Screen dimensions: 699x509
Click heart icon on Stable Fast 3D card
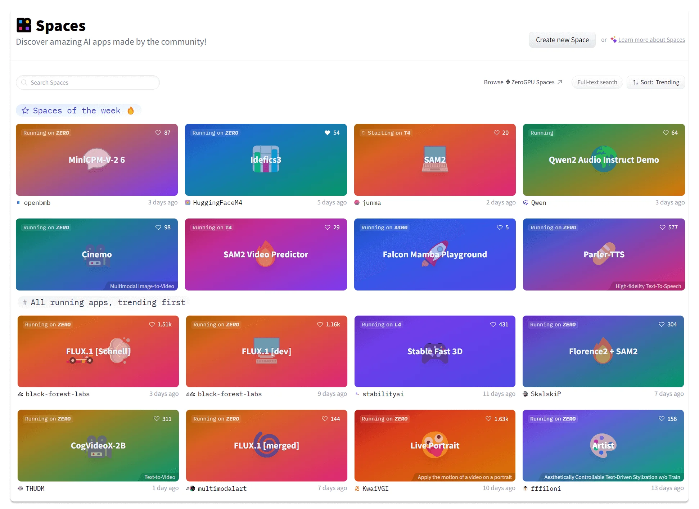493,324
